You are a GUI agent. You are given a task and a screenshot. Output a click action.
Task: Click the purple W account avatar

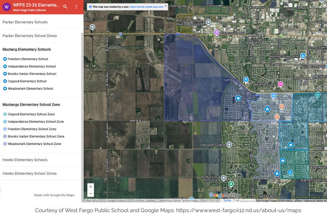coord(6,7)
